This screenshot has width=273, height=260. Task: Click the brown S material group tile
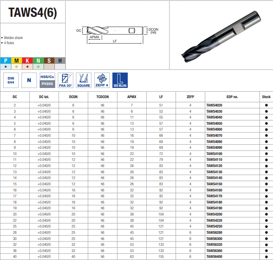[x=49, y=61]
